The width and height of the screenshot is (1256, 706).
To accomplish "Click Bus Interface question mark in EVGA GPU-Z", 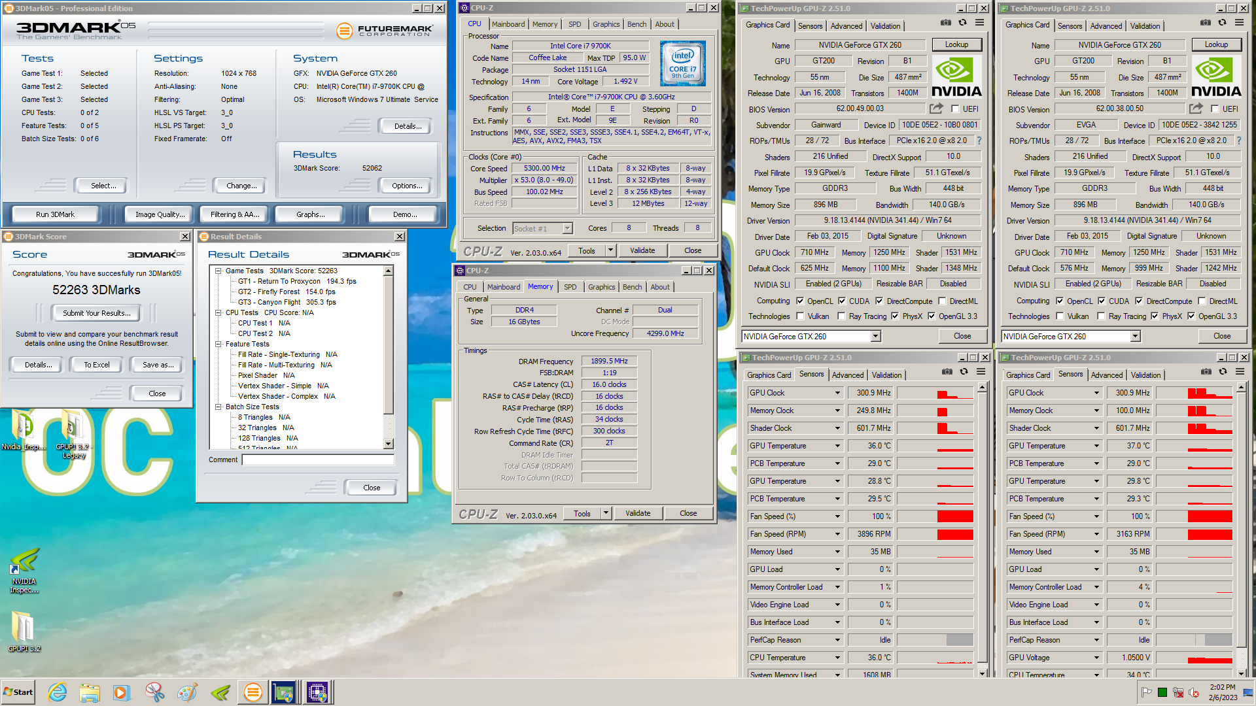I will click(1239, 141).
